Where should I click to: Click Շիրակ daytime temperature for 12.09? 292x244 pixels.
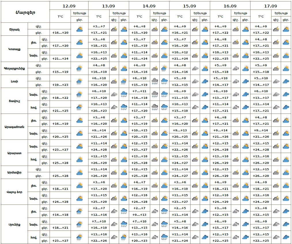[x=60, y=33]
